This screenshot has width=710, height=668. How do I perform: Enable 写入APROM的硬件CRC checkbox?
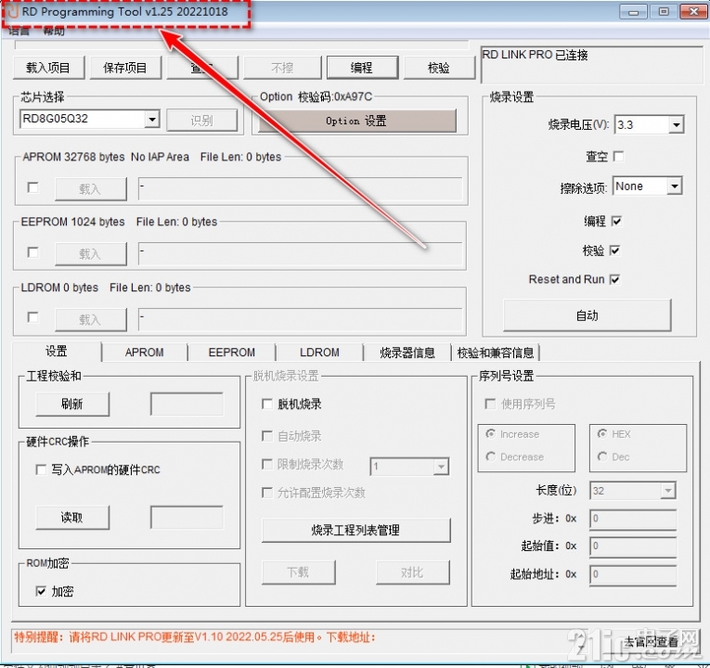pyautogui.click(x=41, y=469)
